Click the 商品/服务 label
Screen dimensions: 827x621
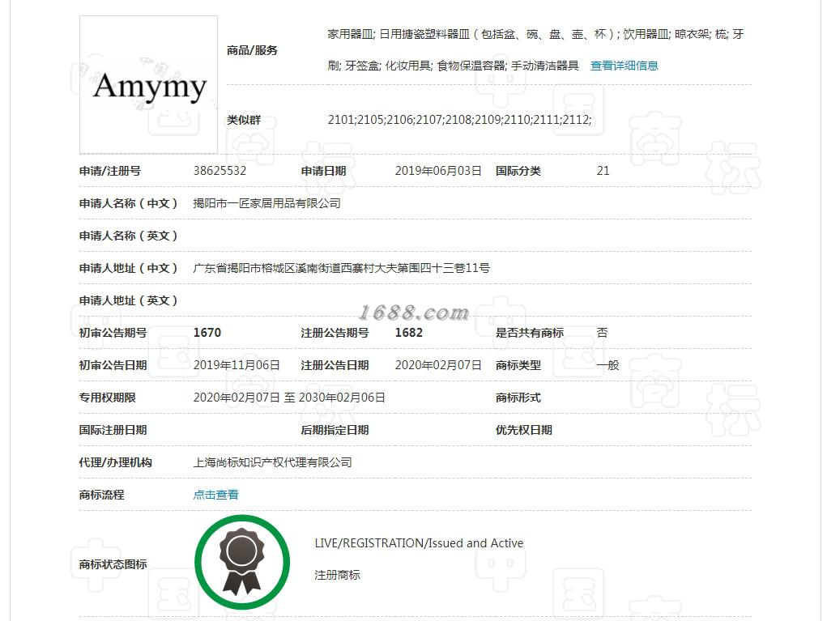(252, 51)
